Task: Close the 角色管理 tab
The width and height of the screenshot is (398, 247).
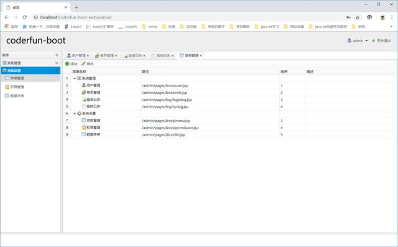Action: click(116, 55)
